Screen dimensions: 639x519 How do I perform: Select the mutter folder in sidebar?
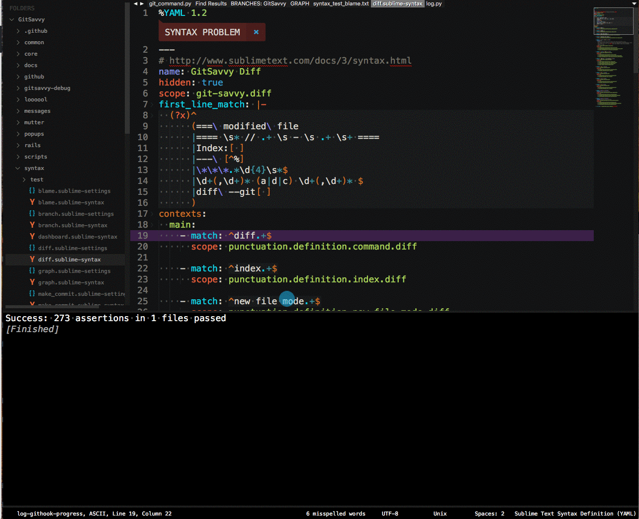pyautogui.click(x=34, y=122)
